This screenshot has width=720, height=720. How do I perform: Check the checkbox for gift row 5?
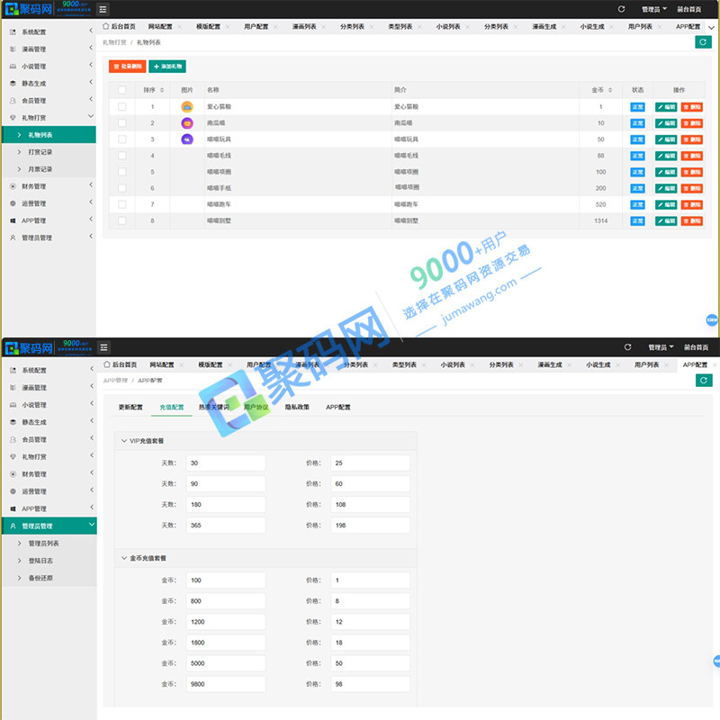click(x=122, y=172)
